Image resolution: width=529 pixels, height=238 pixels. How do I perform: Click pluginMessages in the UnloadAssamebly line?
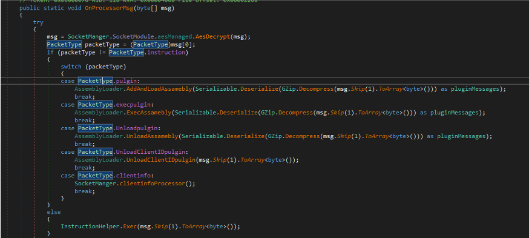pos(461,136)
